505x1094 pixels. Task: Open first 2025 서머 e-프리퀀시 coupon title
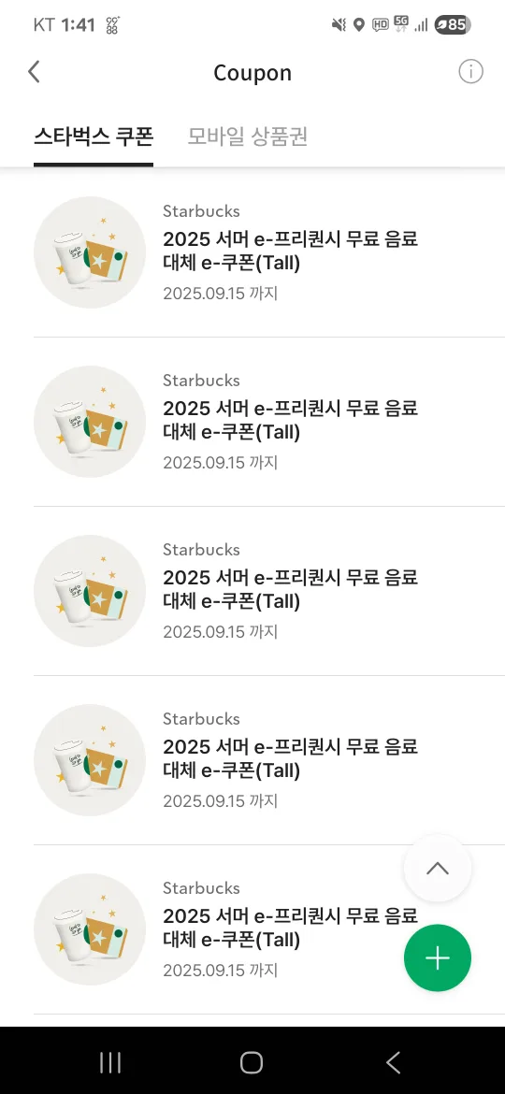(x=290, y=252)
